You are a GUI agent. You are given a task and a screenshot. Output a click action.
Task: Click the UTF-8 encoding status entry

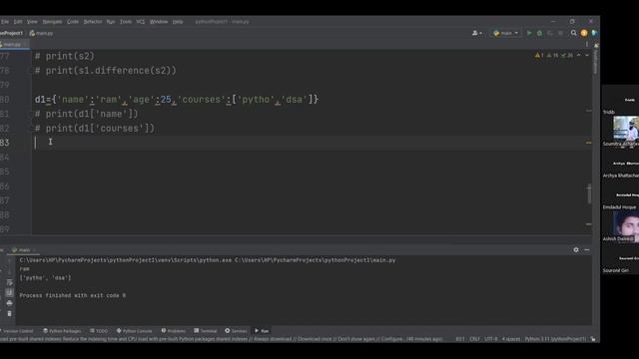coord(490,339)
